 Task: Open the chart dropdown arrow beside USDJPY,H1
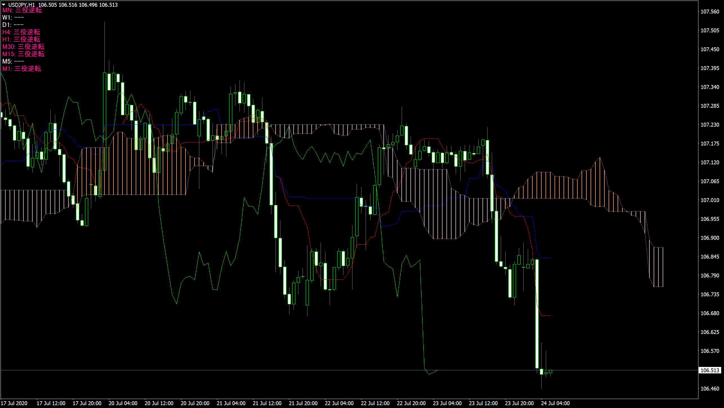(4, 5)
